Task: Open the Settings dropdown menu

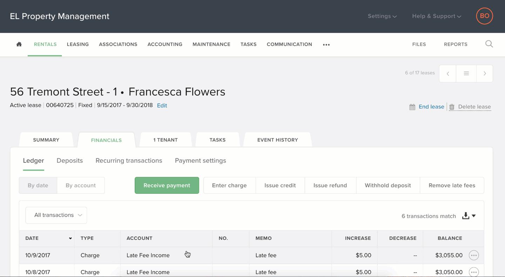Action: (x=382, y=16)
